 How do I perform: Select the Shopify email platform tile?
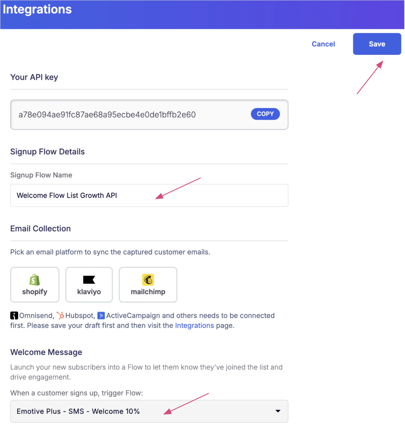(34, 284)
